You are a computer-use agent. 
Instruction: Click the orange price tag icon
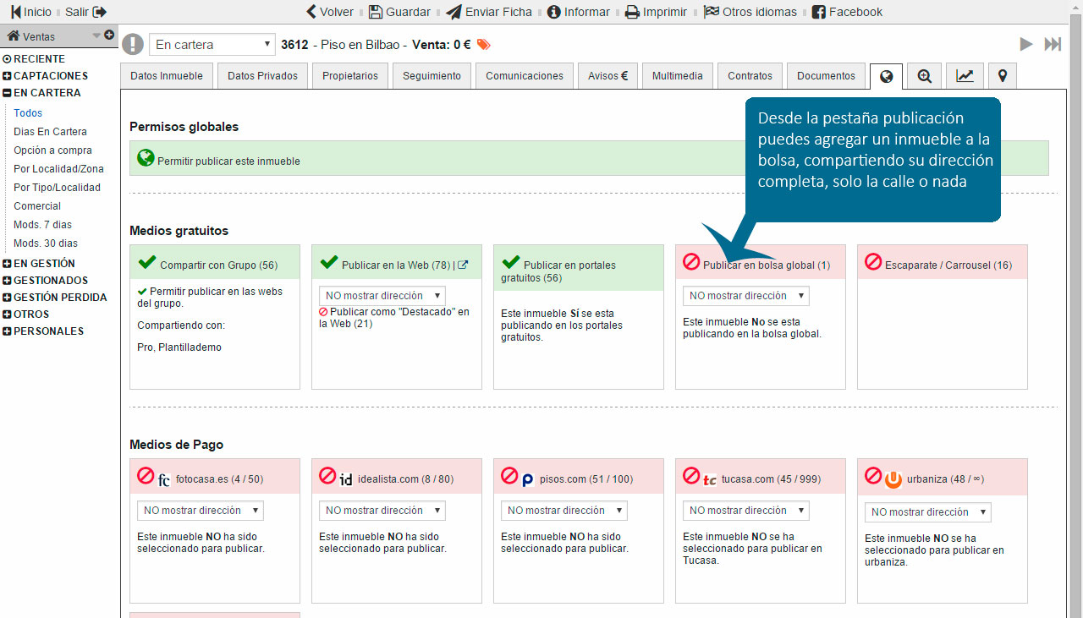(x=484, y=45)
